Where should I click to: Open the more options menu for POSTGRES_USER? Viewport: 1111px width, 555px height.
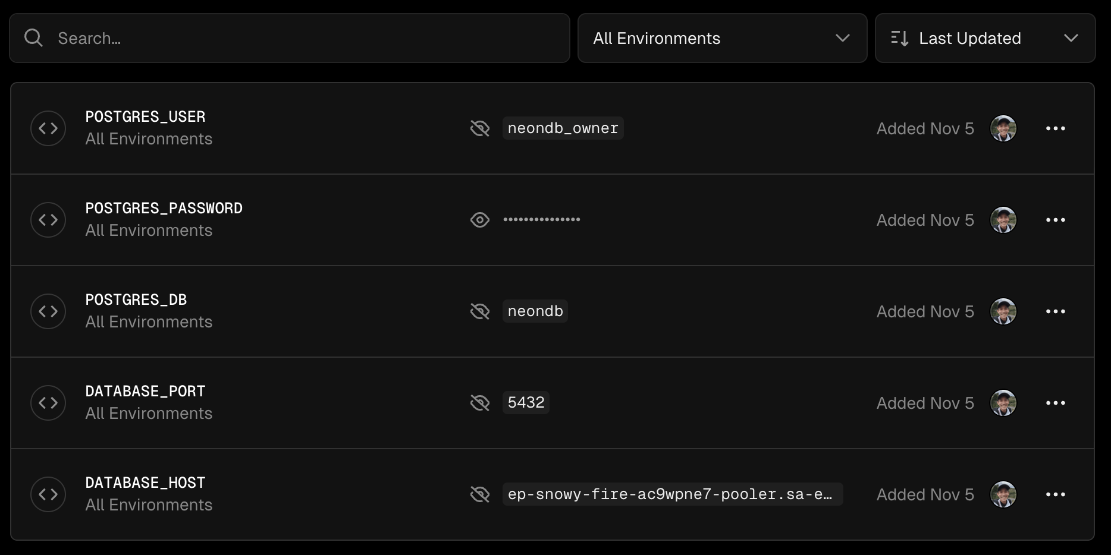1055,128
